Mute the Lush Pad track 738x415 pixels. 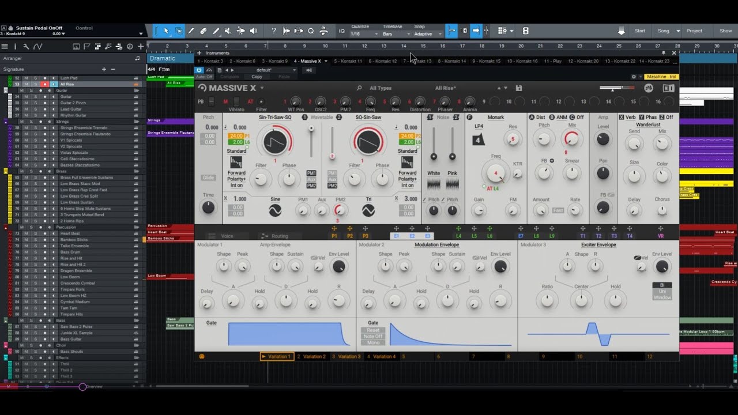(26, 78)
